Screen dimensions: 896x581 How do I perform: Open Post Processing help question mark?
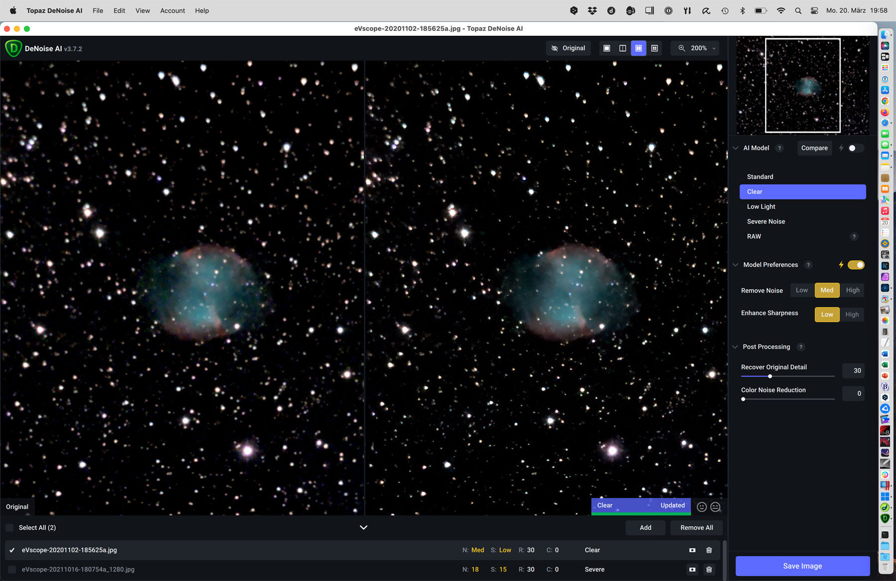800,347
